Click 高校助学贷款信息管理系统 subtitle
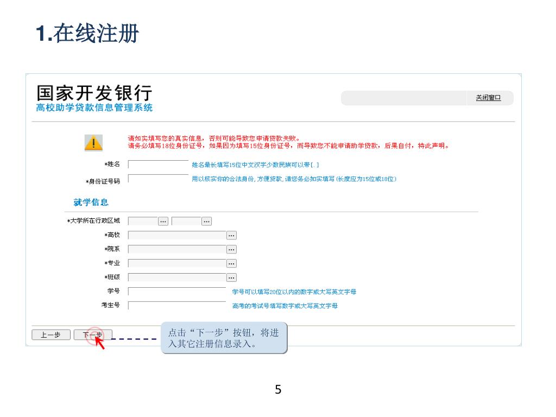This screenshot has height=417, width=556. tap(94, 108)
